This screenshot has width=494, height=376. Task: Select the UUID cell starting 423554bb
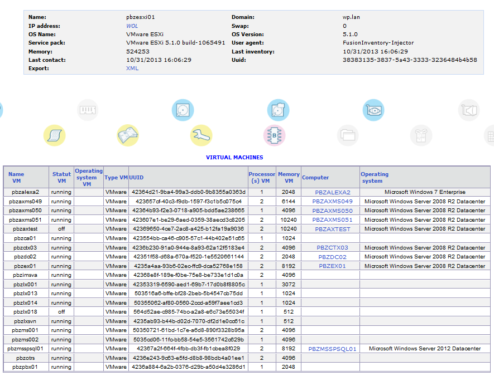pyautogui.click(x=189, y=238)
